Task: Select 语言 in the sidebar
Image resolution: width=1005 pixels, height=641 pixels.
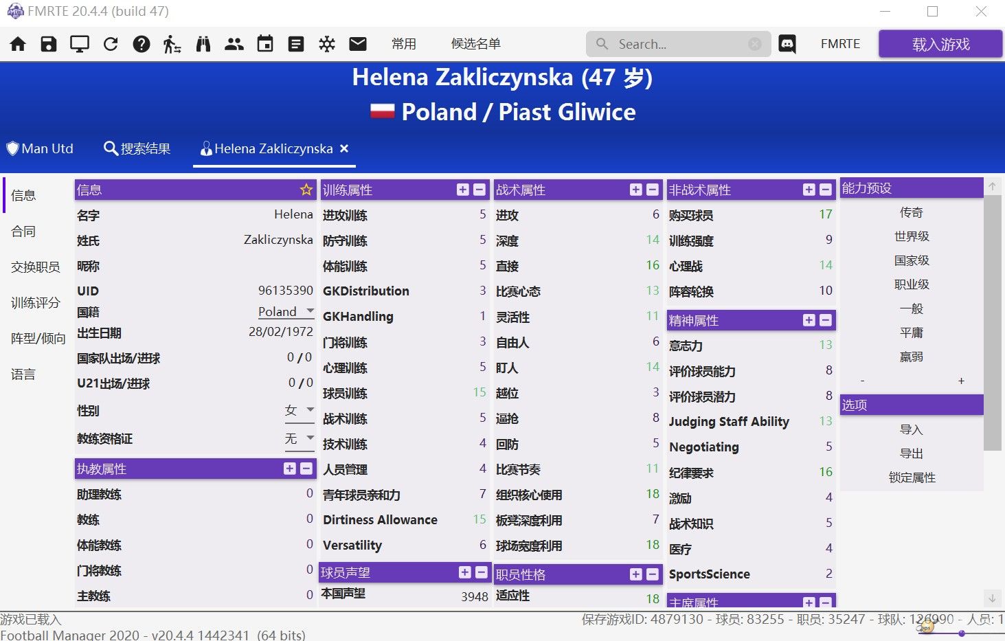Action: pos(23,374)
